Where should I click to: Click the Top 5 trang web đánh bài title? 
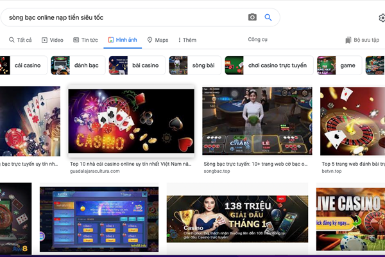[x=354, y=164]
